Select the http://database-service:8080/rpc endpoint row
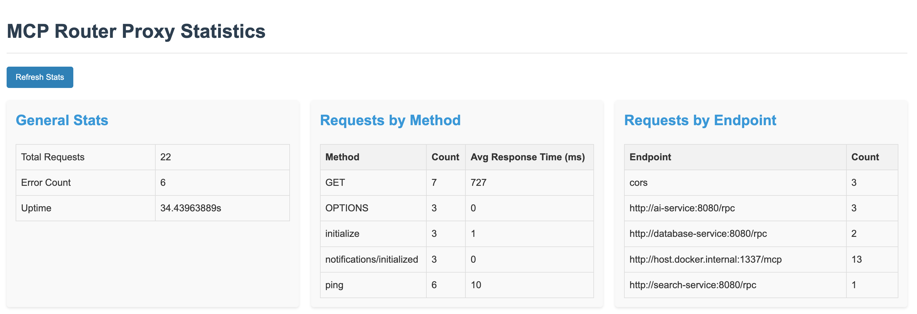This screenshot has height=314, width=917. coord(698,234)
